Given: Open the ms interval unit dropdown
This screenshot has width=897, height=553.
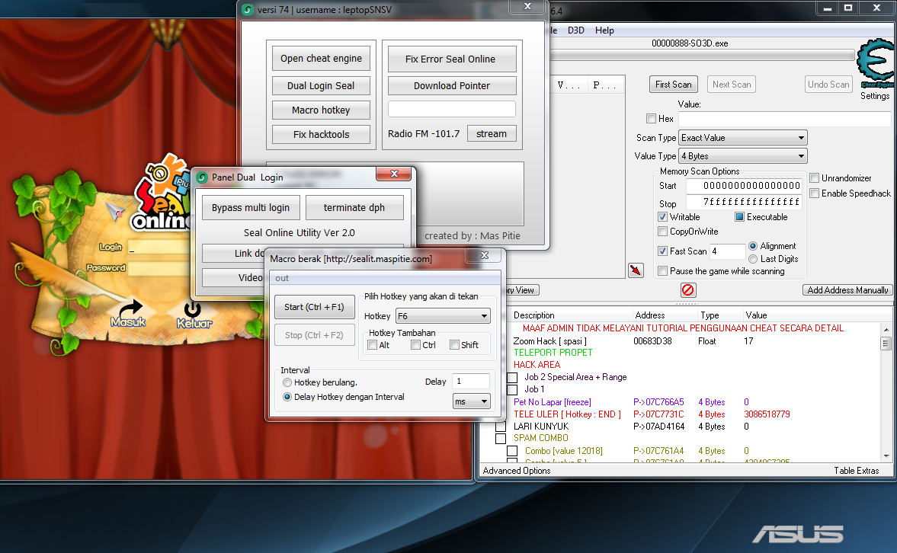Looking at the screenshot, I should 472,401.
